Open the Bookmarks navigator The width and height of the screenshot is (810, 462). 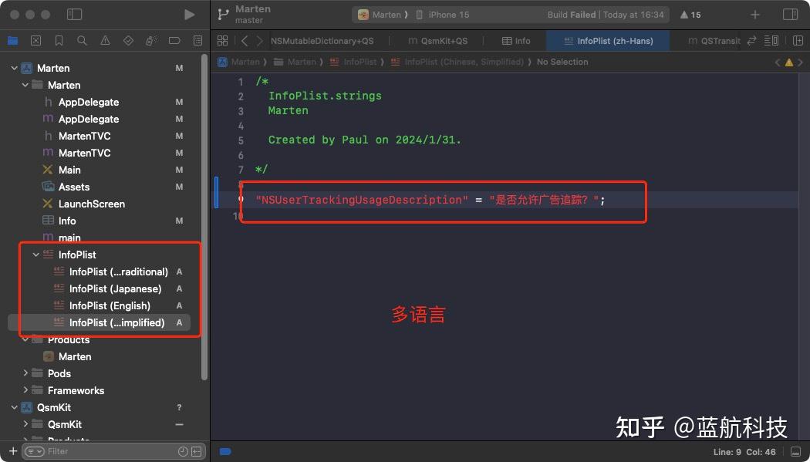tap(59, 40)
